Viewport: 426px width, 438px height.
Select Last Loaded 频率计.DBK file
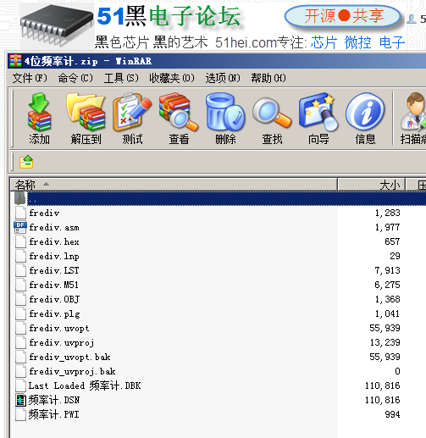pos(85,385)
